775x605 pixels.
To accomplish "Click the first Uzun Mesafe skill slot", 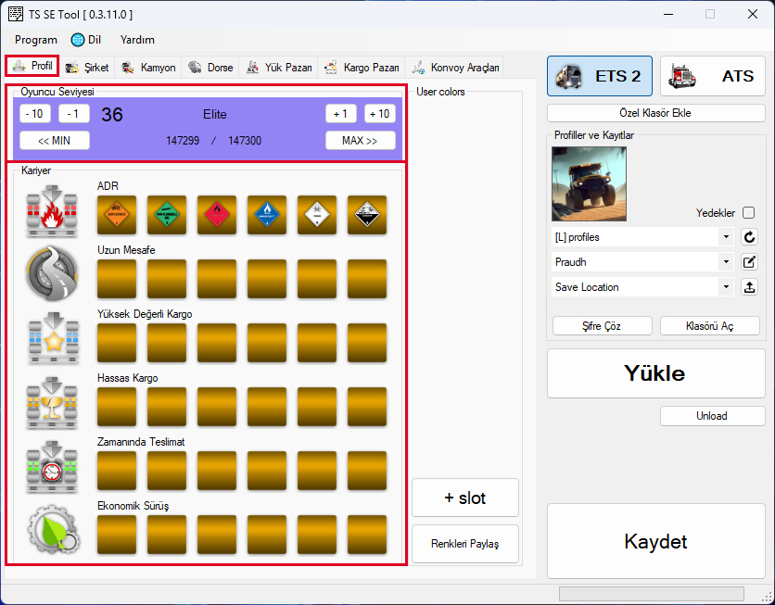I will (117, 279).
